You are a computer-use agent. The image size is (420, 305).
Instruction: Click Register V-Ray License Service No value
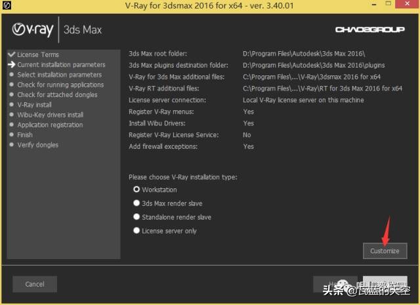[247, 135]
